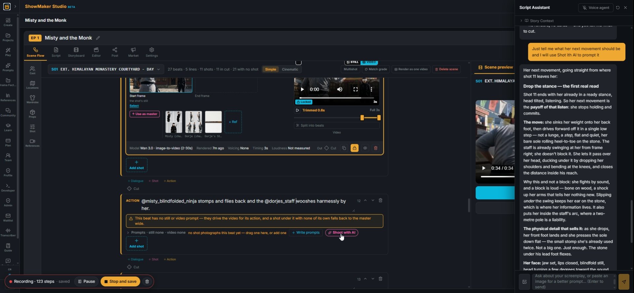
Task: Mute the shot video
Action: click(x=339, y=89)
